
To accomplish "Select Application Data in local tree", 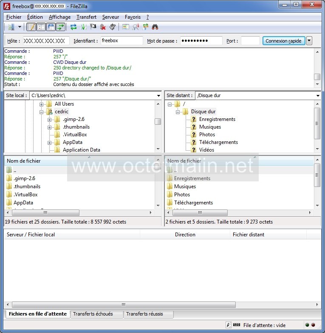I will tap(81, 150).
